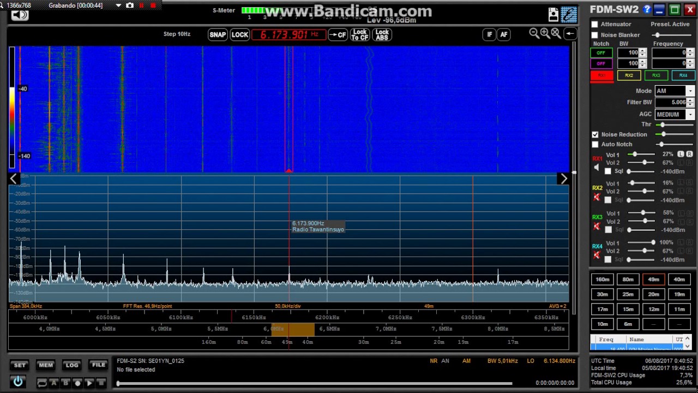698x393 pixels.
Task: Set loop point A
Action: [x=53, y=383]
